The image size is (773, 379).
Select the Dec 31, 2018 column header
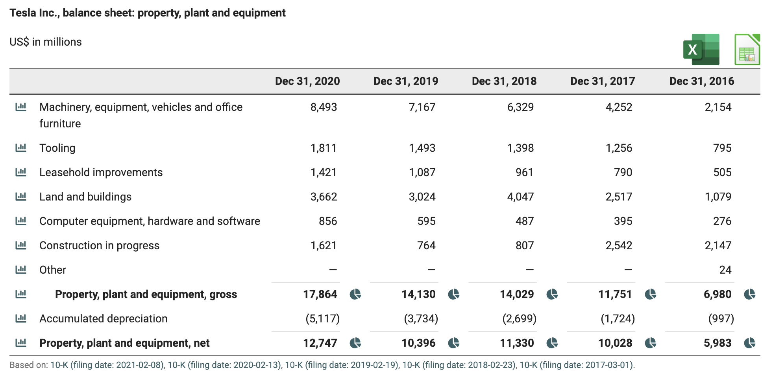[x=504, y=81]
